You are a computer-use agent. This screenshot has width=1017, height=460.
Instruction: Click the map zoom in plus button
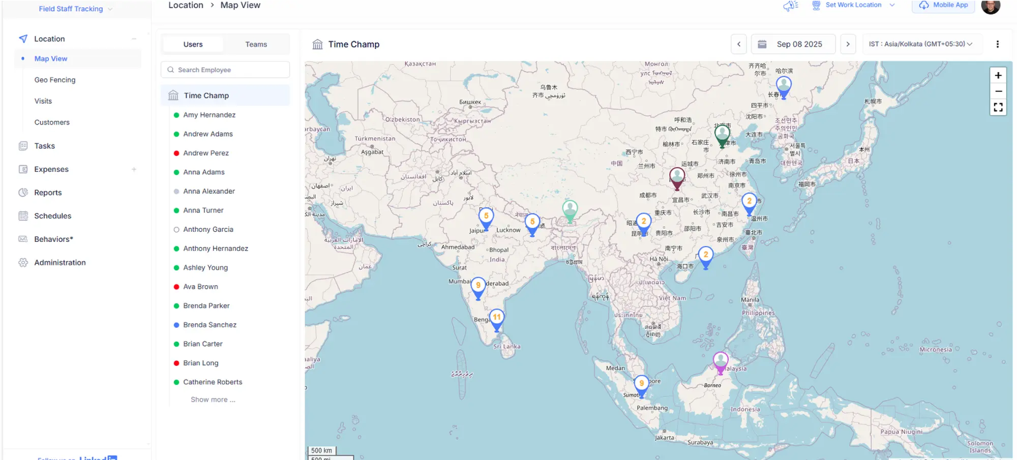[998, 75]
